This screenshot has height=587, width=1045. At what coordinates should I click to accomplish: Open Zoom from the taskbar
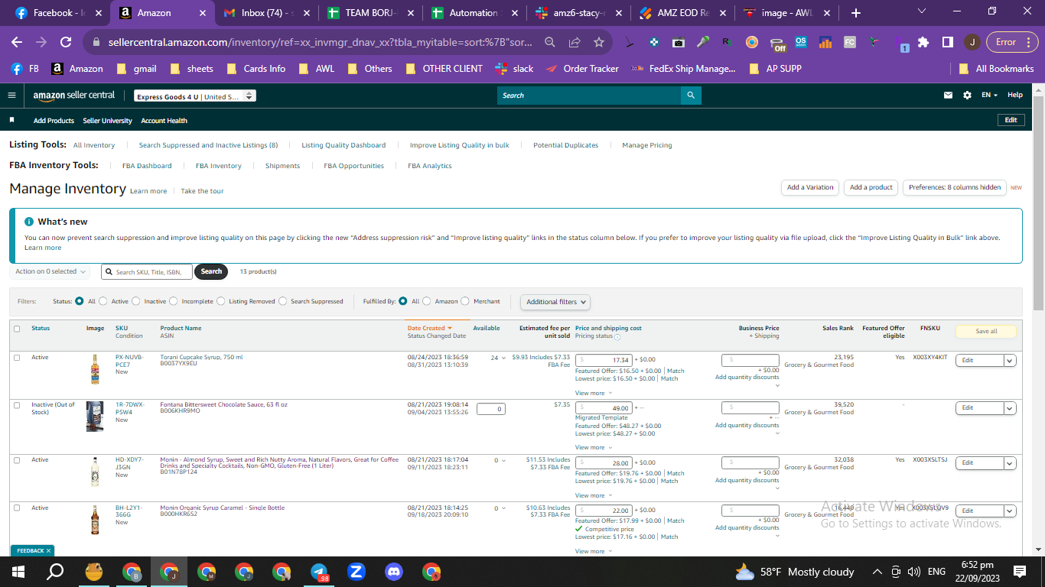click(356, 572)
